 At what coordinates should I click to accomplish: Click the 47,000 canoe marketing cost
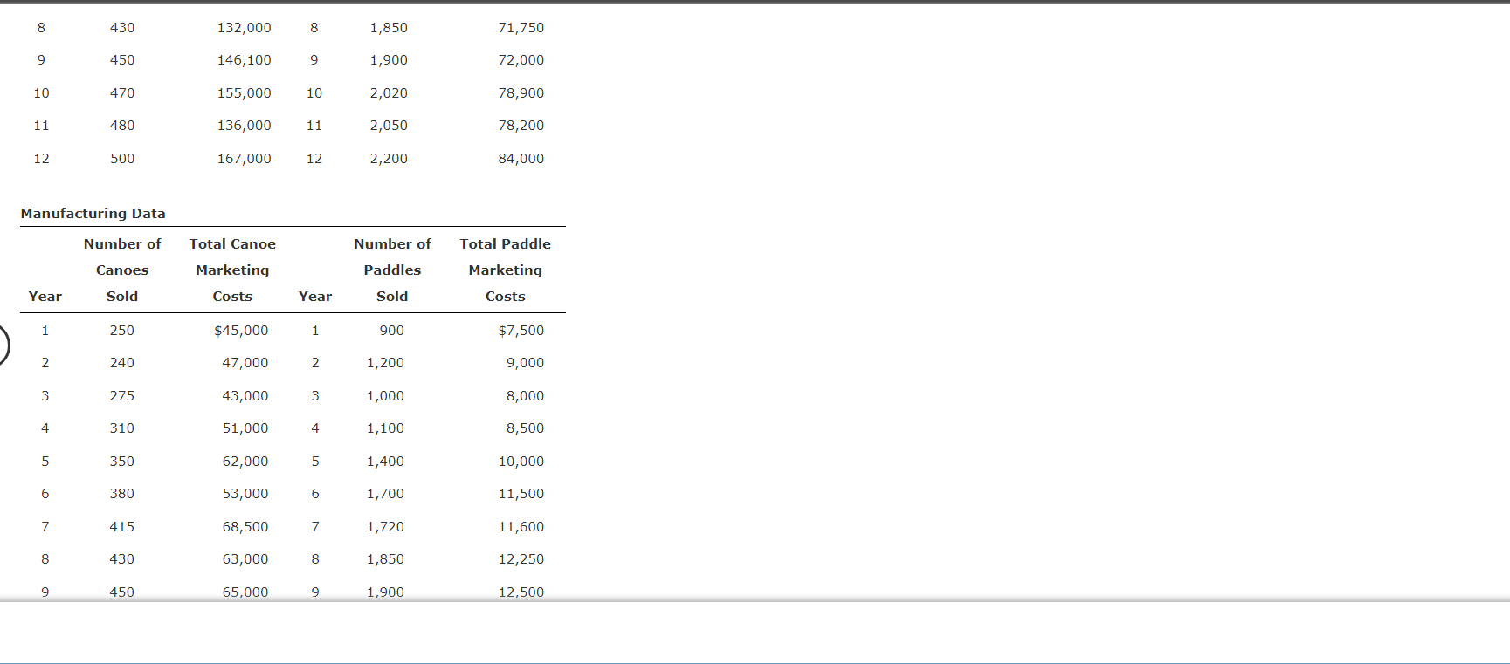(x=245, y=363)
